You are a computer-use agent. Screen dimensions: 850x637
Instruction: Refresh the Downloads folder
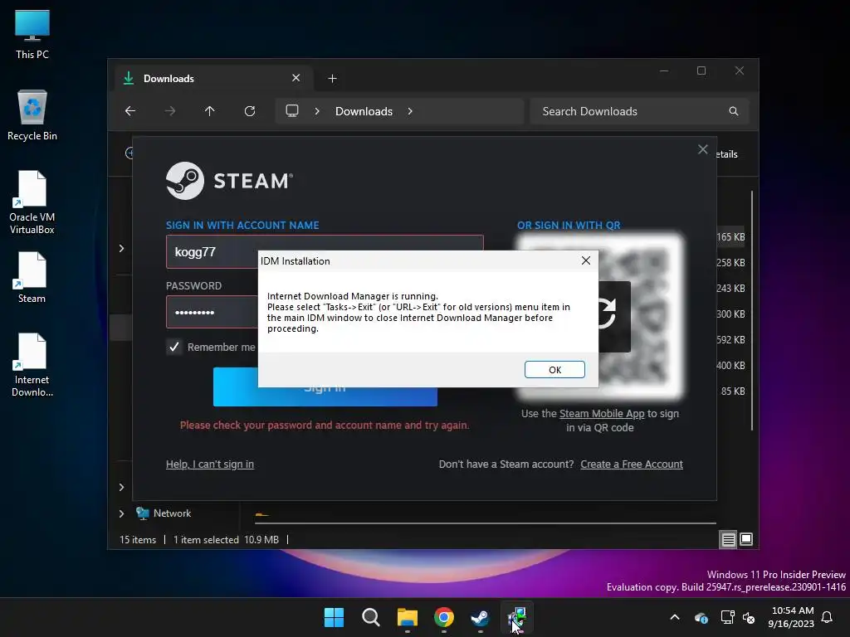(250, 111)
